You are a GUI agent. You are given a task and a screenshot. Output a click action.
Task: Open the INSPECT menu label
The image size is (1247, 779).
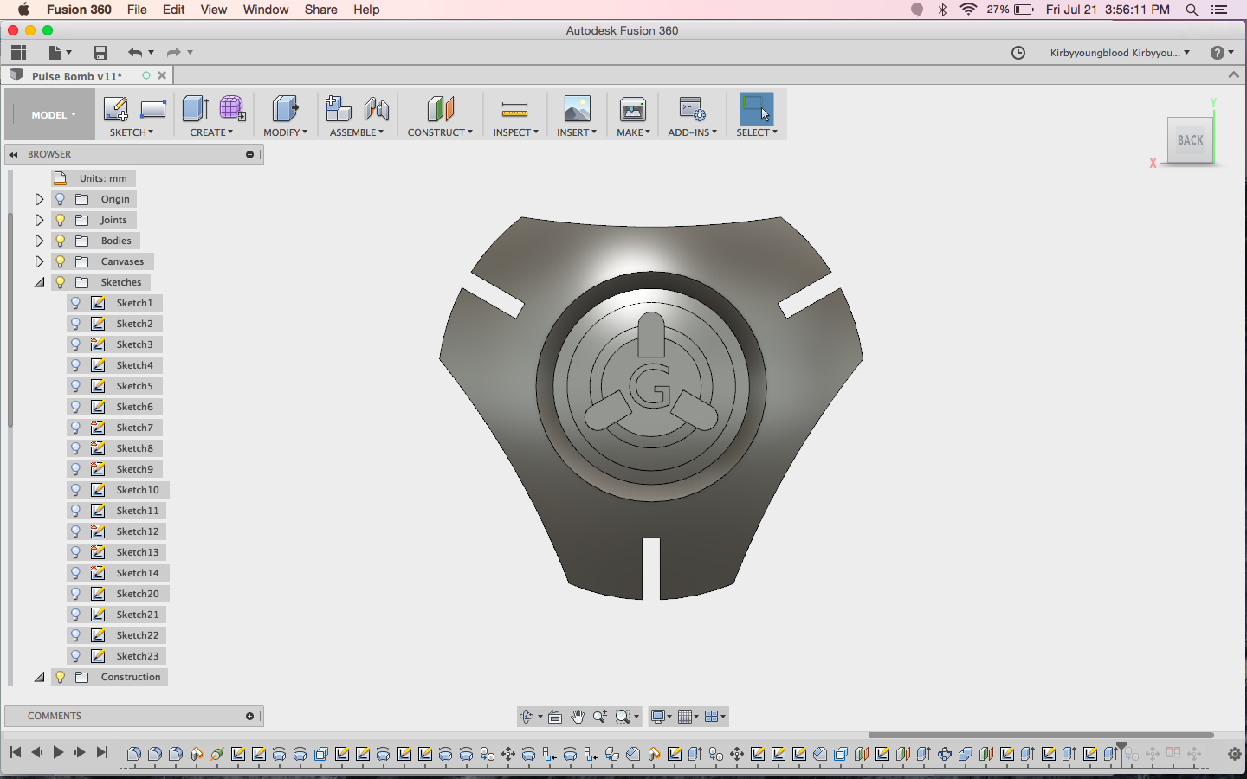515,132
